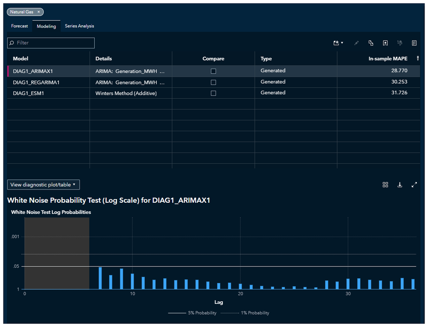Sort by In-sample MAPE column header
Viewport: 428px width, 327px height.
point(388,59)
